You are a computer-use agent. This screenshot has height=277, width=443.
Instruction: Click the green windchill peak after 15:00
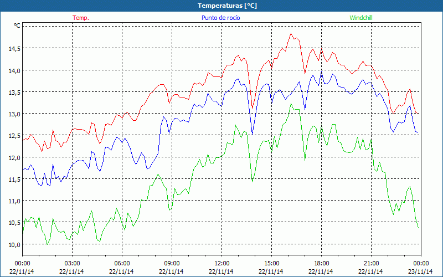click(291, 104)
